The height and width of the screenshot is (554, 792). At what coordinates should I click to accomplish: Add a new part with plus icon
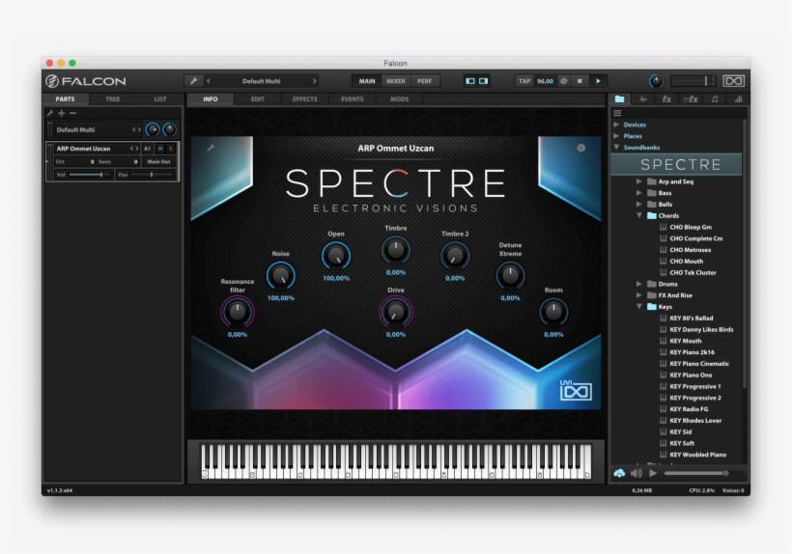coord(62,113)
